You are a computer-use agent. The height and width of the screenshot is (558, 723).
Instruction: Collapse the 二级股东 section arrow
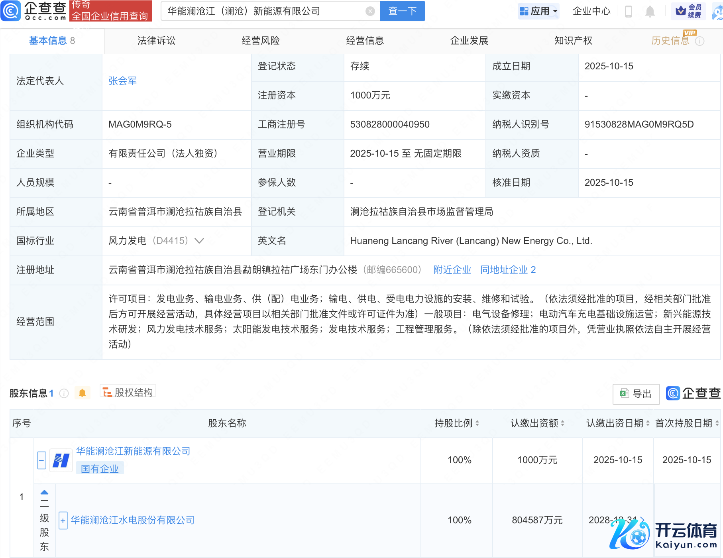tap(44, 492)
